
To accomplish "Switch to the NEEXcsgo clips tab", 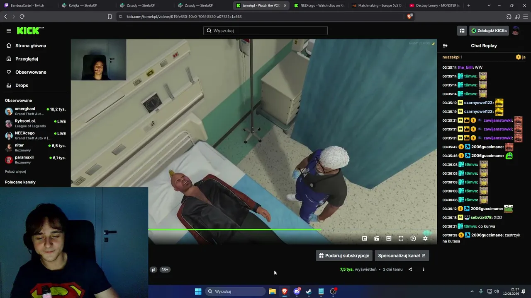I will [319, 5].
